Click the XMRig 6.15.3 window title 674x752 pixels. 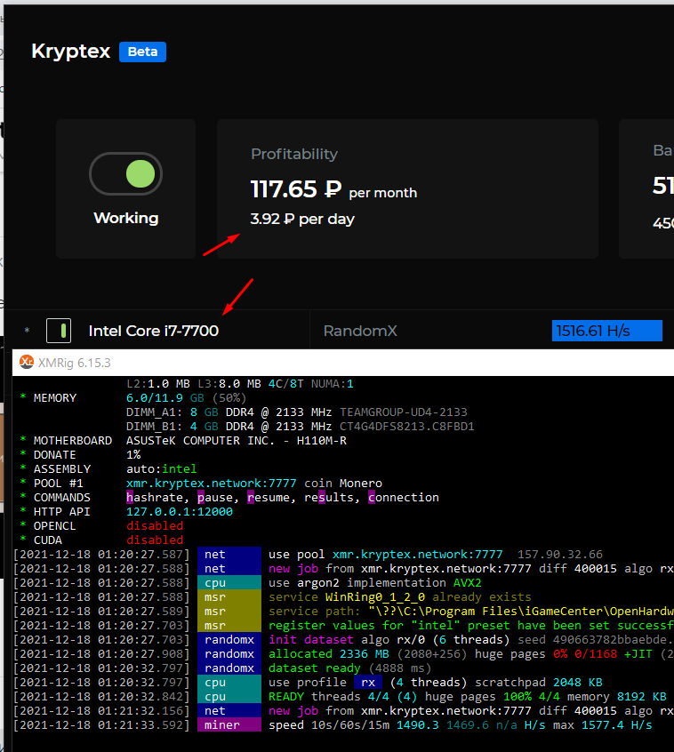[x=75, y=363]
